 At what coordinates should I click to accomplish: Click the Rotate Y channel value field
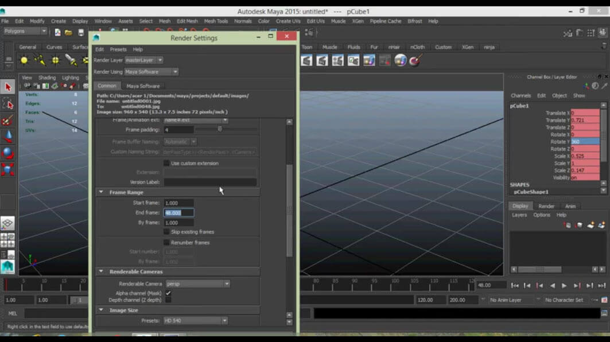pyautogui.click(x=585, y=142)
